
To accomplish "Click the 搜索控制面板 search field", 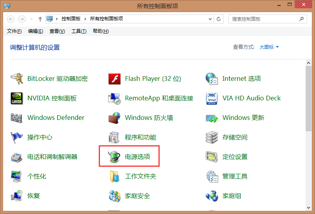I will pyautogui.click(x=263, y=19).
